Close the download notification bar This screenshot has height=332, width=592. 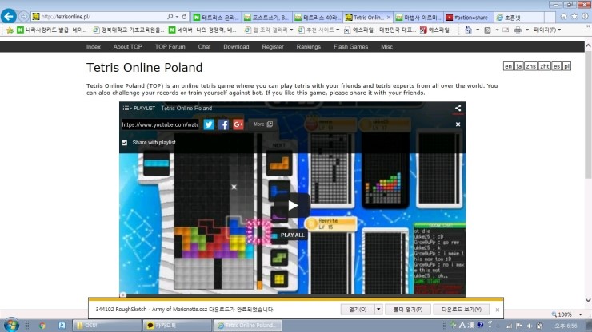(x=498, y=310)
